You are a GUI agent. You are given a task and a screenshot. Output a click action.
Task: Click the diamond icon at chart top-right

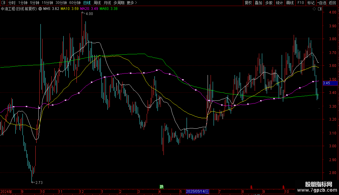pyautogui.click(x=314, y=9)
